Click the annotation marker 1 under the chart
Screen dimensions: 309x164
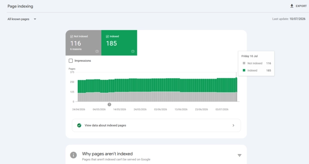(109, 104)
